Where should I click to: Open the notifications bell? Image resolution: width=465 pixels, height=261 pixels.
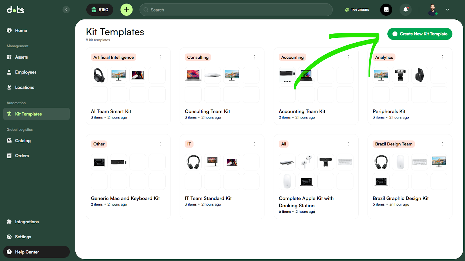coord(405,10)
